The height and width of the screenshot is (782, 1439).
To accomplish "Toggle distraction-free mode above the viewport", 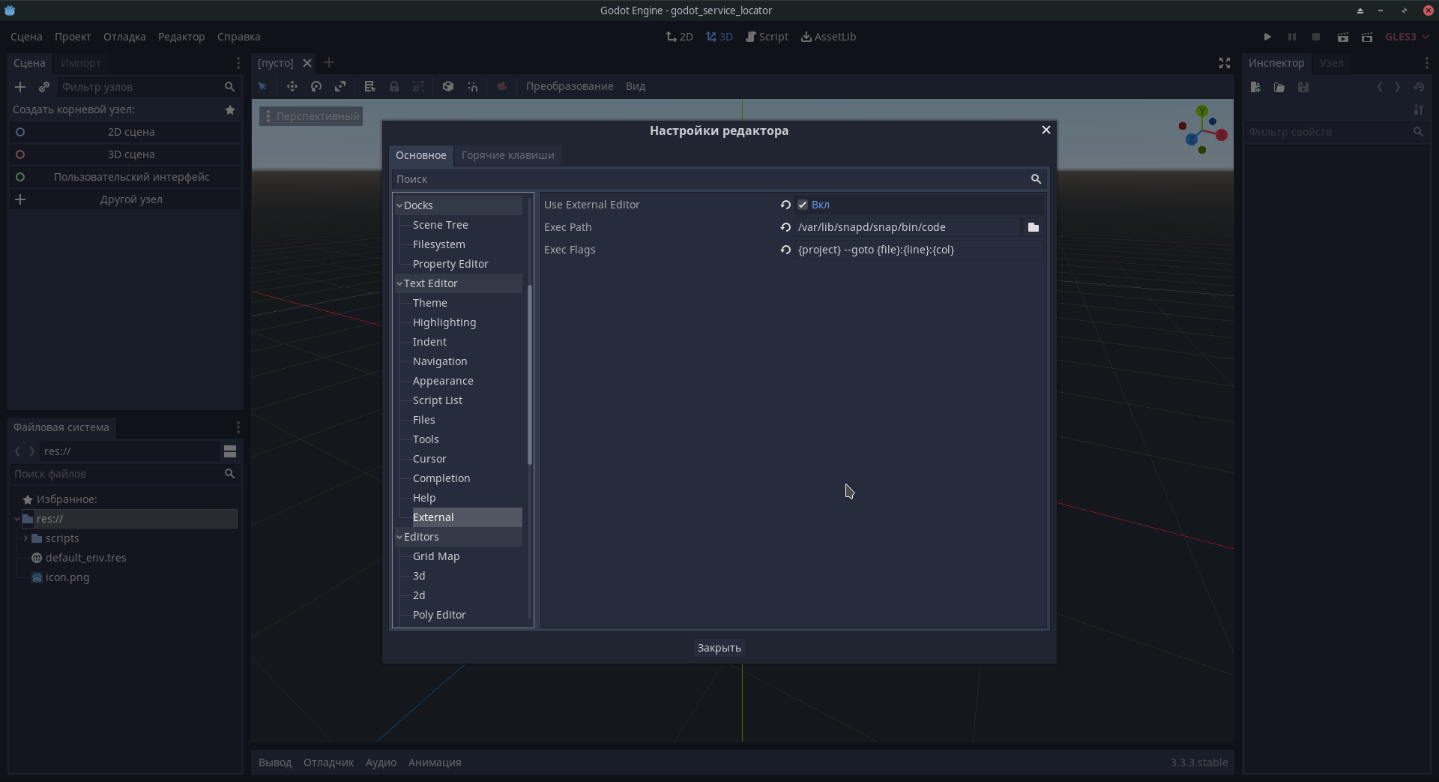I will [x=1223, y=63].
